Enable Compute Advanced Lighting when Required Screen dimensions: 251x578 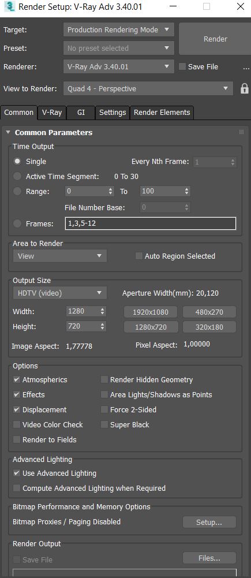[x=17, y=488]
